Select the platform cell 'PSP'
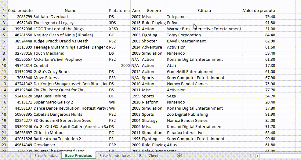301x160 pixels. point(119,145)
